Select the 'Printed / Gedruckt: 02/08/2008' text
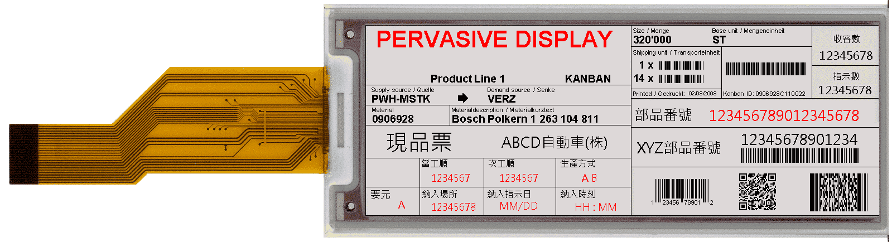Image resolution: width=892 pixels, height=242 pixels. click(x=674, y=94)
